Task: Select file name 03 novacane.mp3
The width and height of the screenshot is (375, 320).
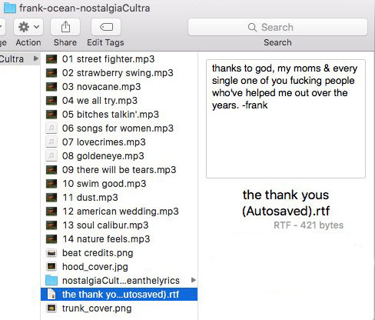Action: 101,87
